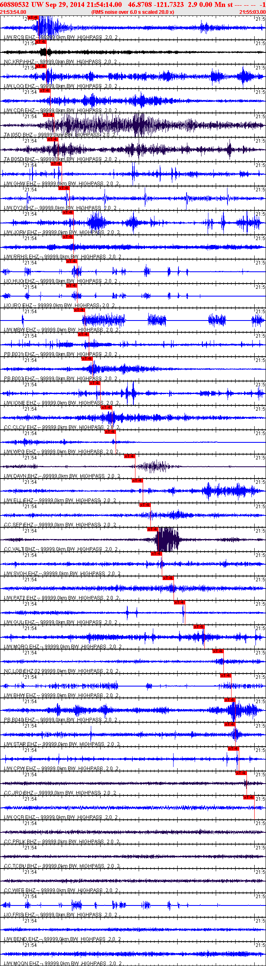
Task: Click the UW.MBW EHZ waveform trace
Action: (133, 321)
